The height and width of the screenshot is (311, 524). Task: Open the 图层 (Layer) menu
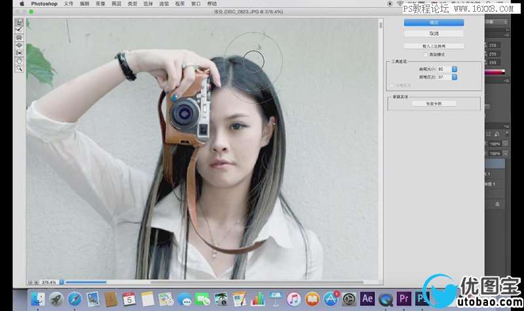pos(117,4)
